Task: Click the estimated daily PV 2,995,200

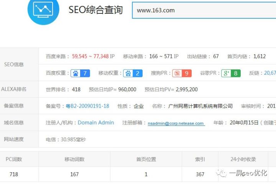Action: [x=187, y=89]
